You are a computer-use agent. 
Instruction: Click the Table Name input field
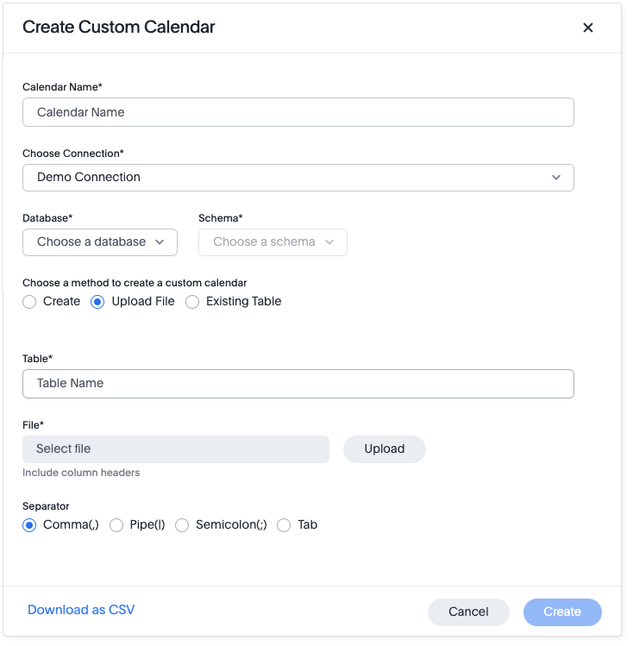(298, 384)
